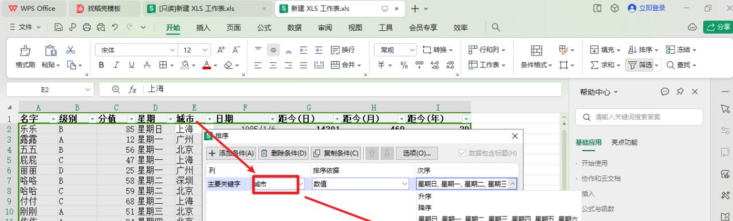Click the AutoSum (求和) sigma icon
The width and height of the screenshot is (733, 221).
[594, 65]
